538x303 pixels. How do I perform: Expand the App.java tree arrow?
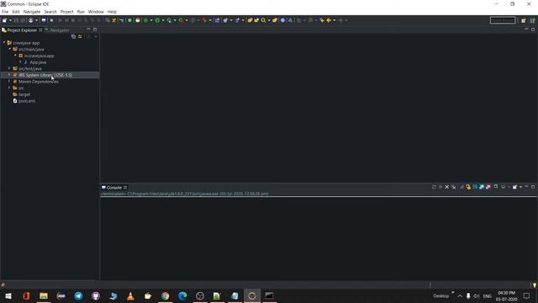[20, 62]
